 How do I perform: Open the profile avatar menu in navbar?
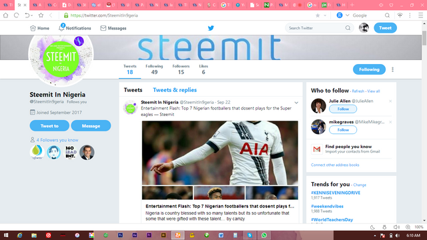click(364, 28)
